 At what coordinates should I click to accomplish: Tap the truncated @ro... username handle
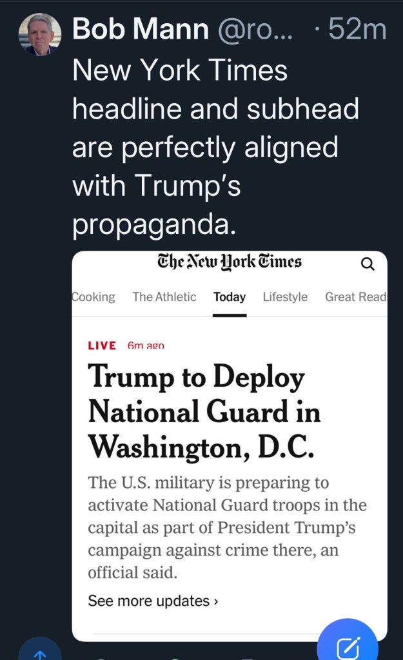255,29
